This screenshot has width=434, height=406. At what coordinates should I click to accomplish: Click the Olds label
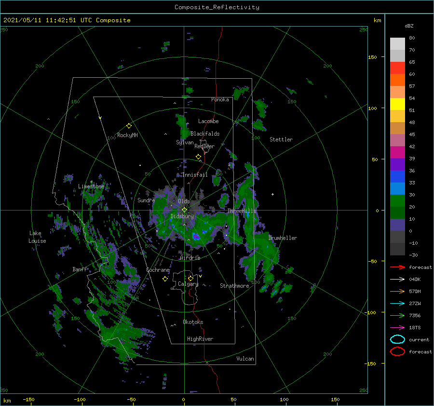(x=184, y=201)
